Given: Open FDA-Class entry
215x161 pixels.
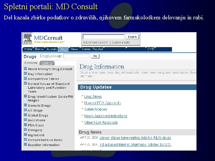Looking at the screenshot, I should coord(36,125).
